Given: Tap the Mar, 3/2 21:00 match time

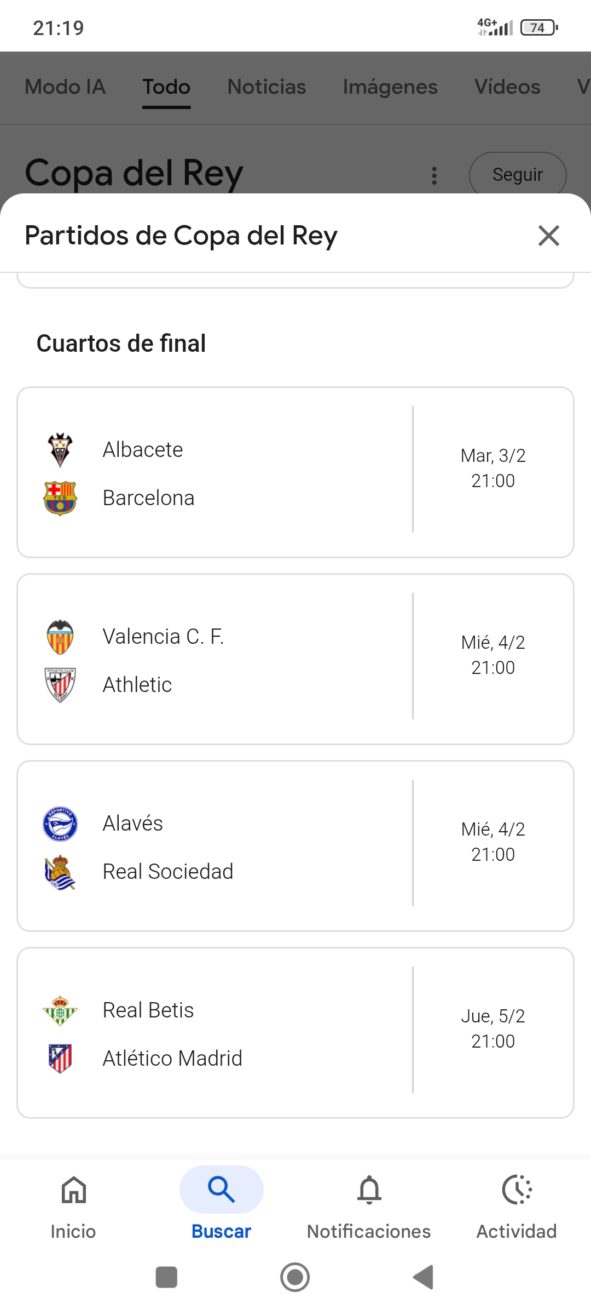Looking at the screenshot, I should 493,468.
